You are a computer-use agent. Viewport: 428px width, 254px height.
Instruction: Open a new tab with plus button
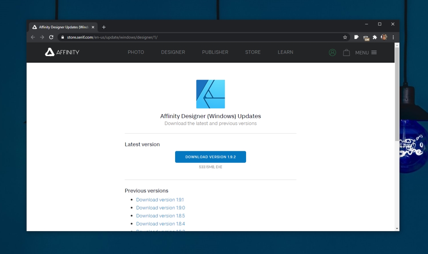point(104,27)
